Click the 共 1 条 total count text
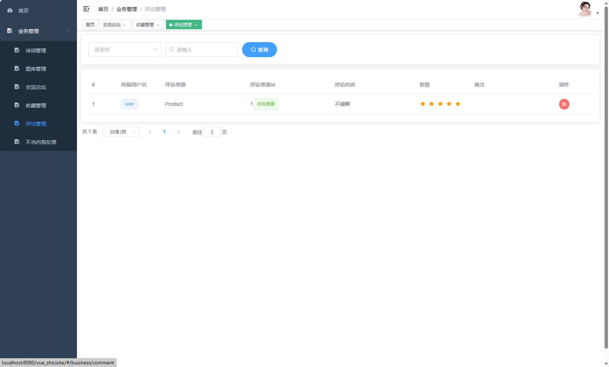The width and height of the screenshot is (609, 367). [90, 132]
